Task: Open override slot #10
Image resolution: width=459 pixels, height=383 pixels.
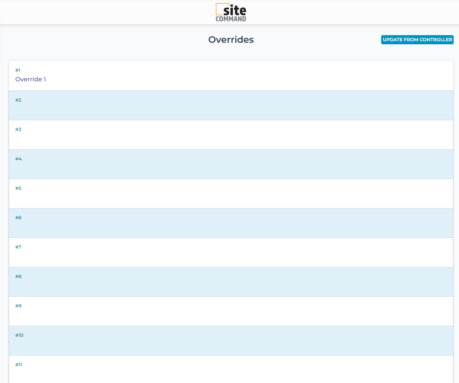Action: [231, 341]
